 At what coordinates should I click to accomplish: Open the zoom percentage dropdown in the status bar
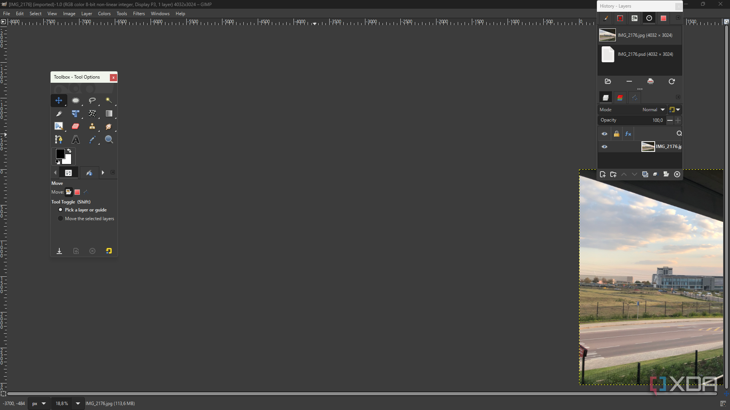[78, 404]
